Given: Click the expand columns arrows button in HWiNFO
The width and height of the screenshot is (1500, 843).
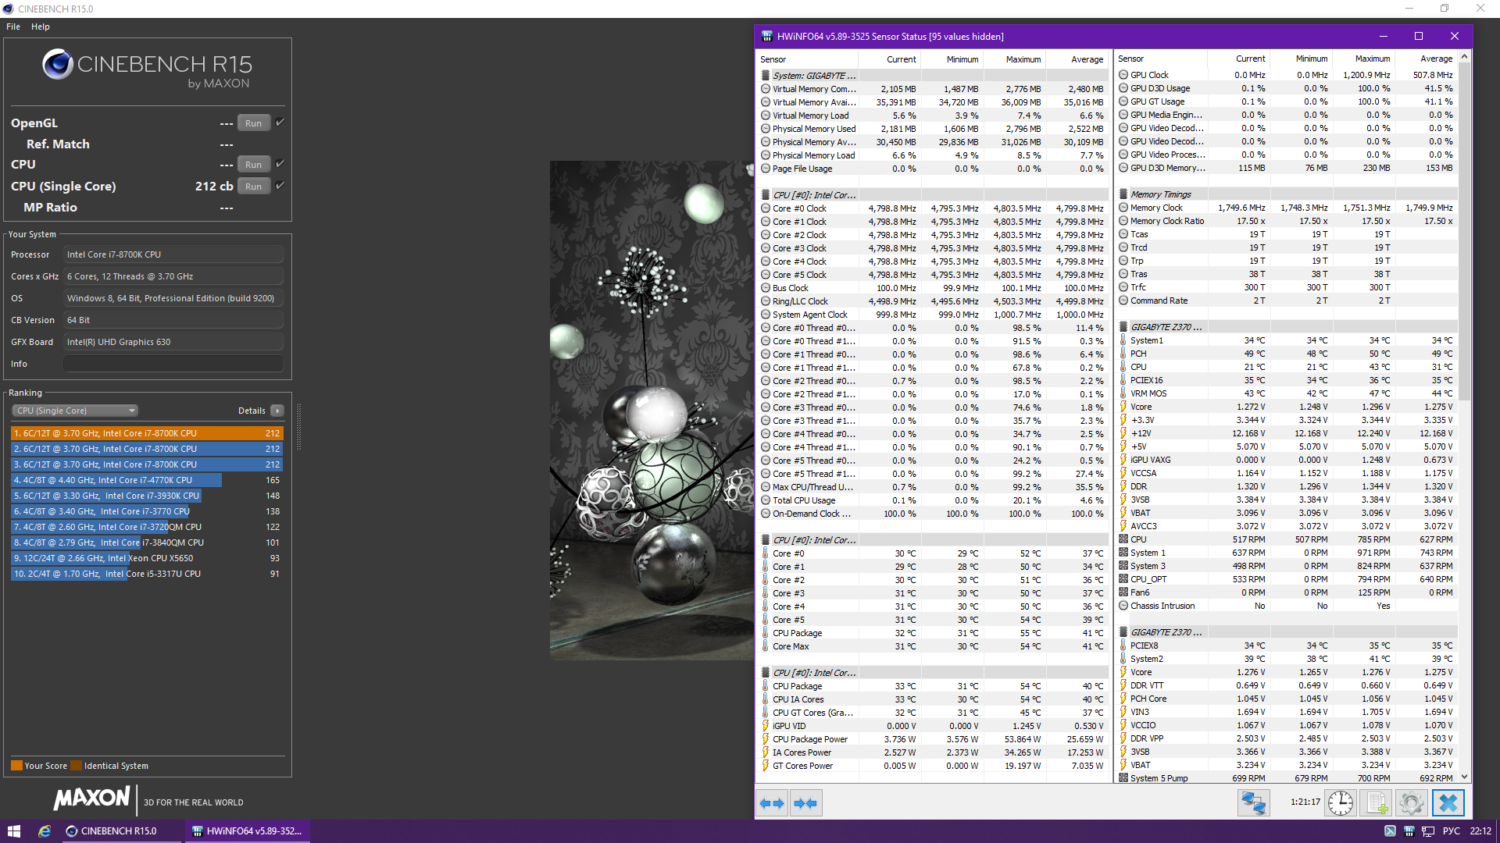Looking at the screenshot, I should pos(772,803).
